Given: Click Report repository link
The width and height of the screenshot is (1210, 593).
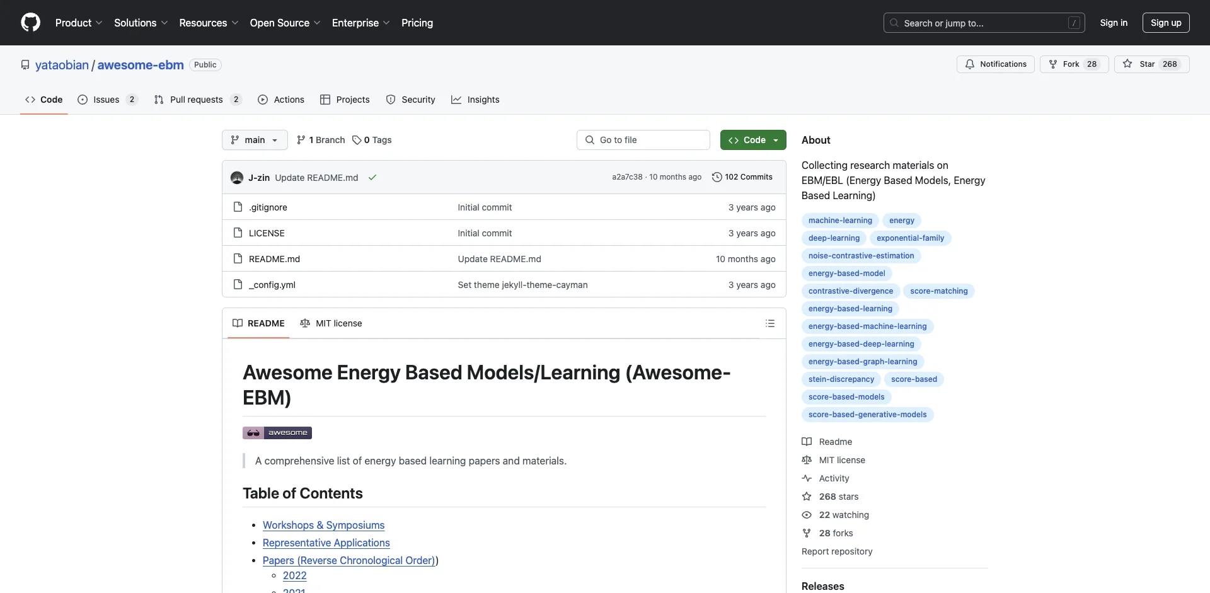Looking at the screenshot, I should coord(837,551).
